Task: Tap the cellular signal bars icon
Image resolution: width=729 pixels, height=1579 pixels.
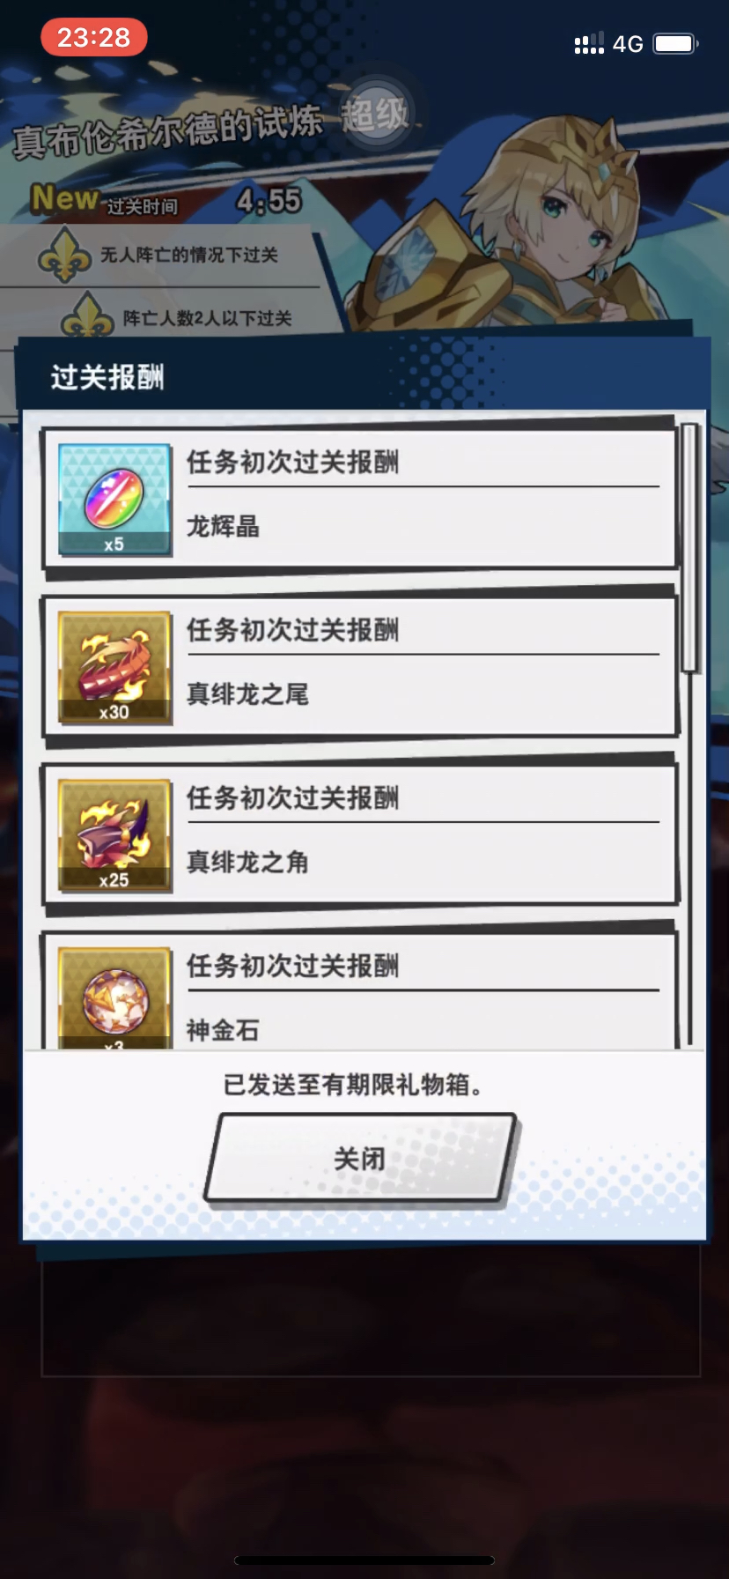Action: click(x=589, y=43)
